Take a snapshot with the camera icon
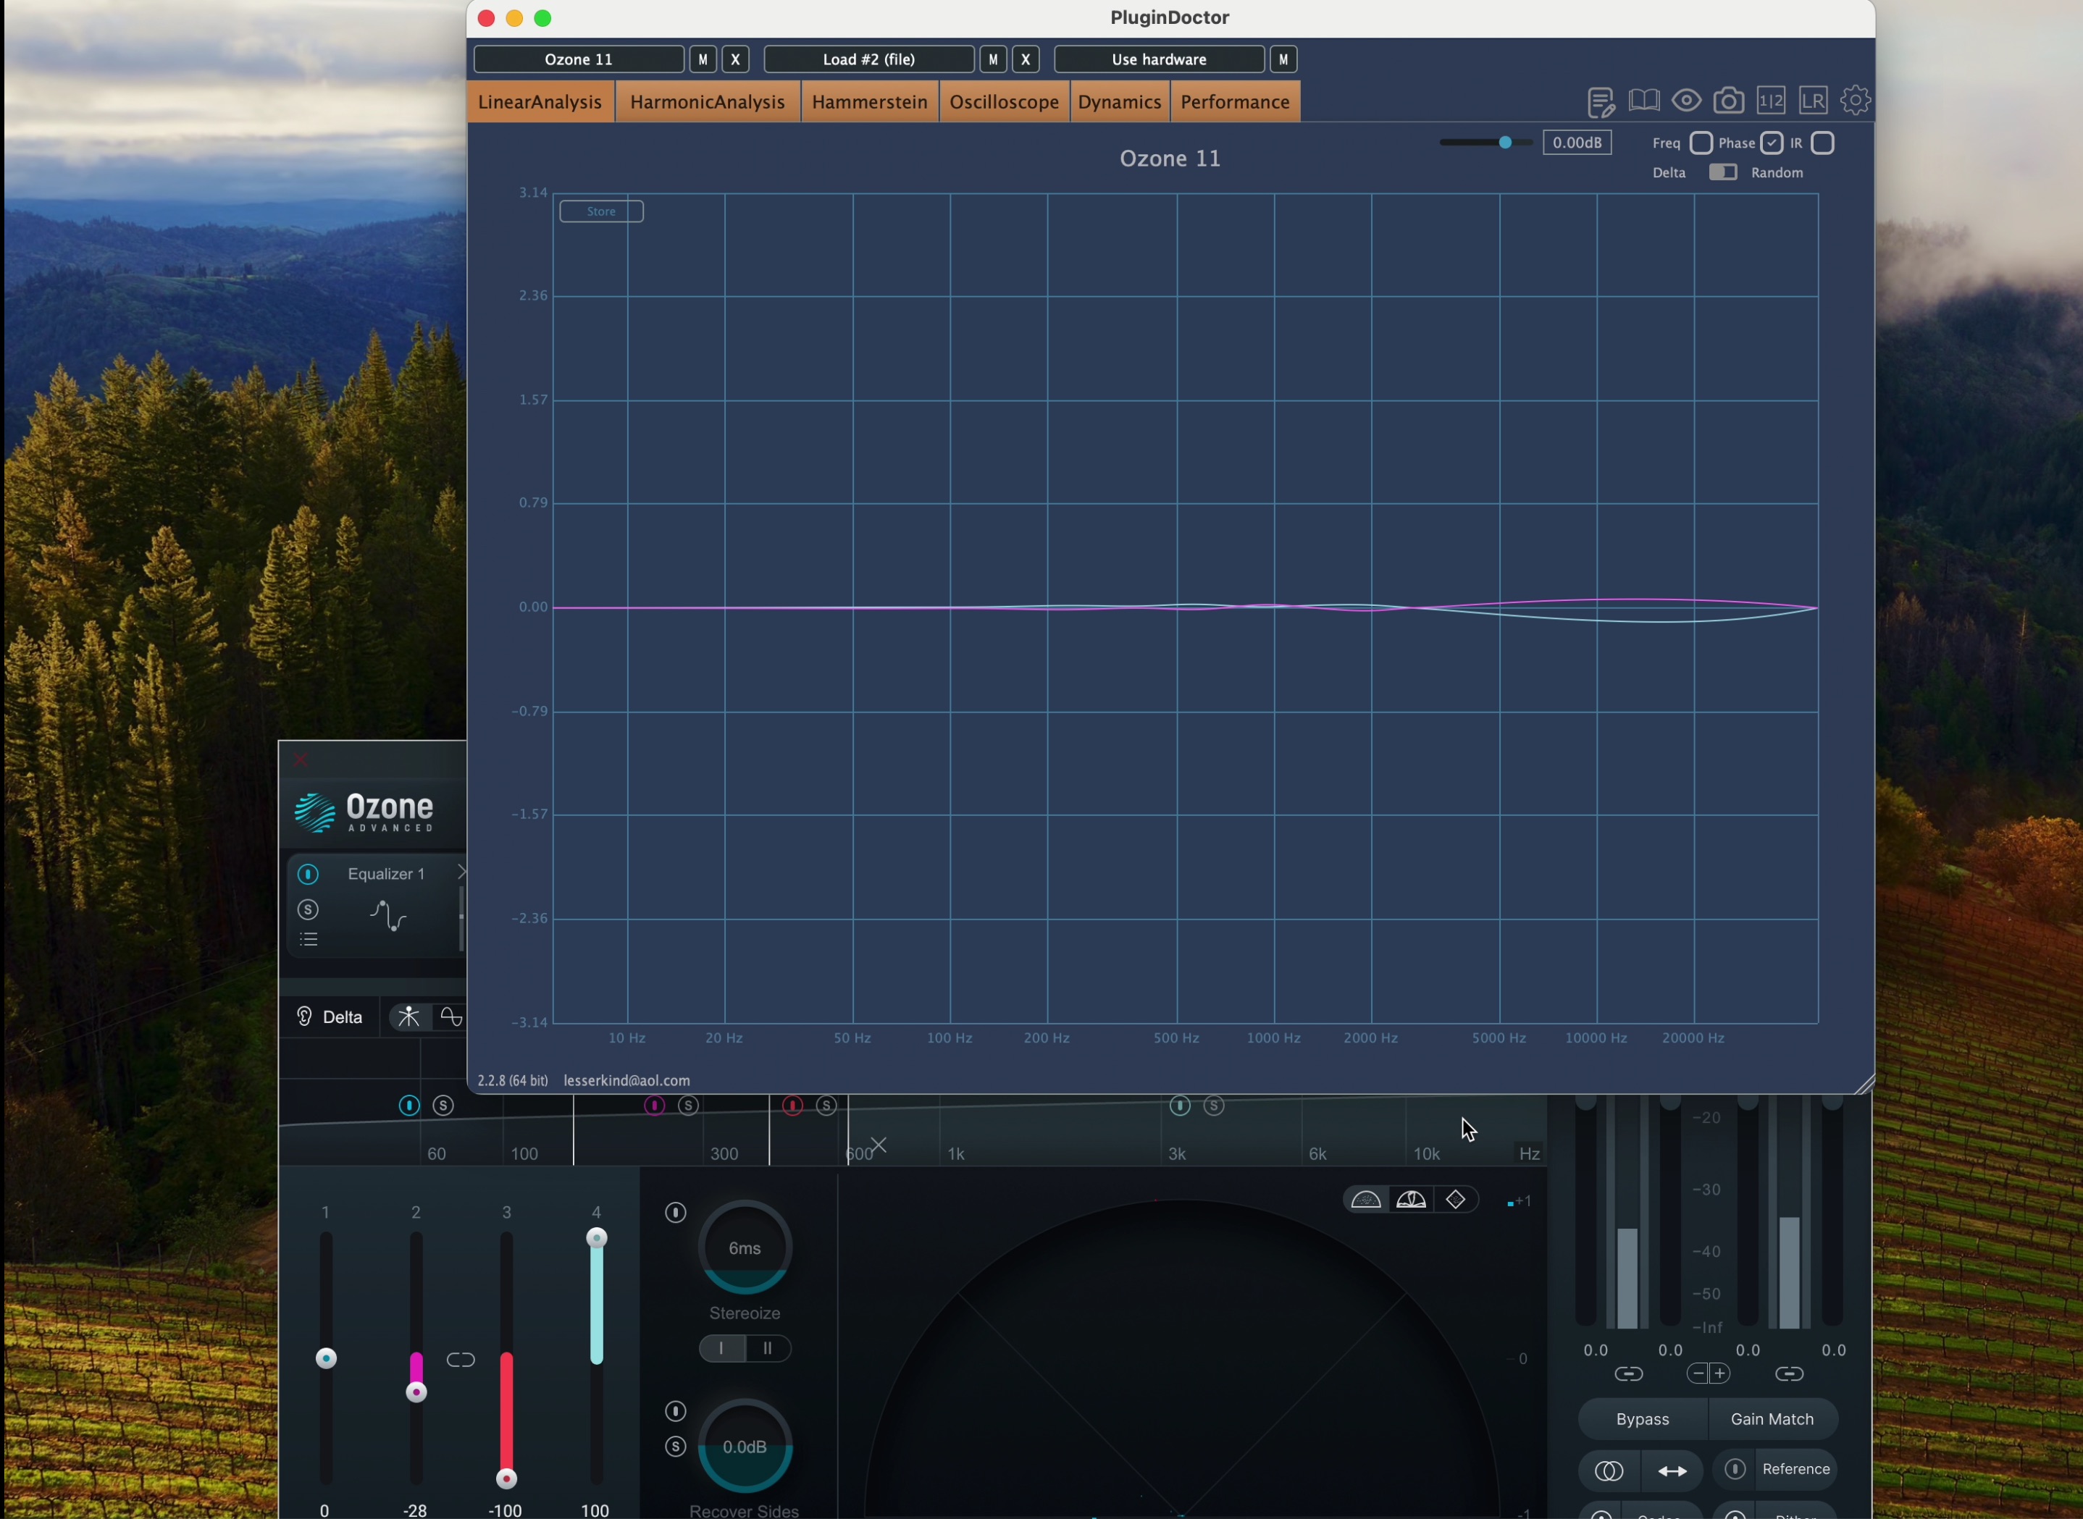The image size is (2083, 1519). click(x=1728, y=100)
